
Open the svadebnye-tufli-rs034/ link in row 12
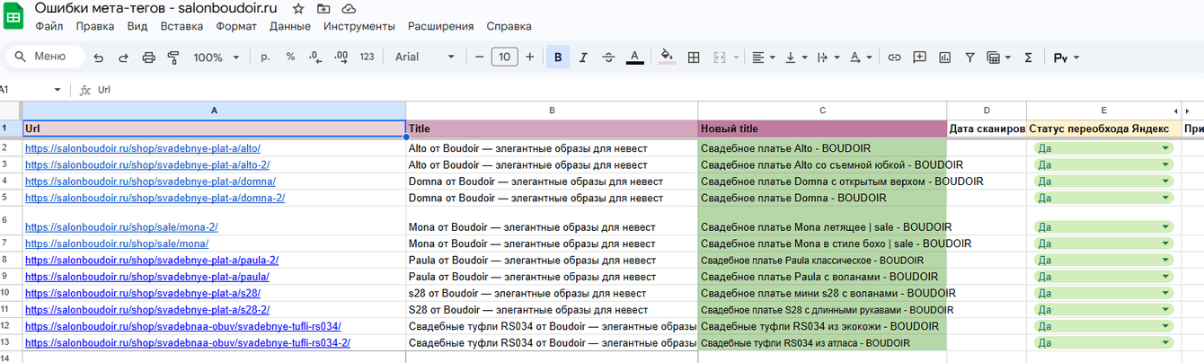tap(182, 326)
